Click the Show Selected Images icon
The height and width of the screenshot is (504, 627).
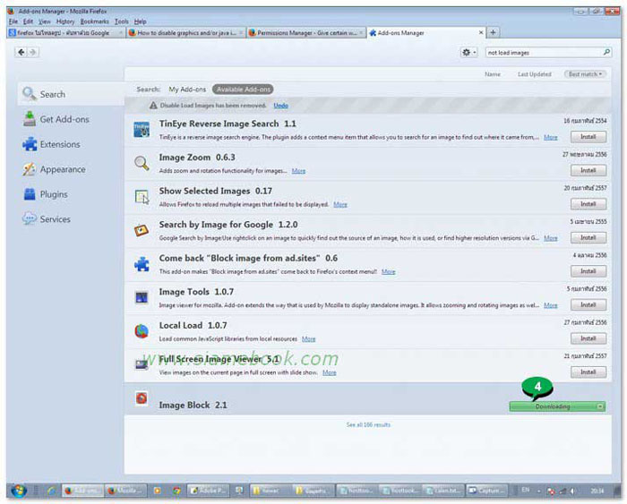click(142, 197)
